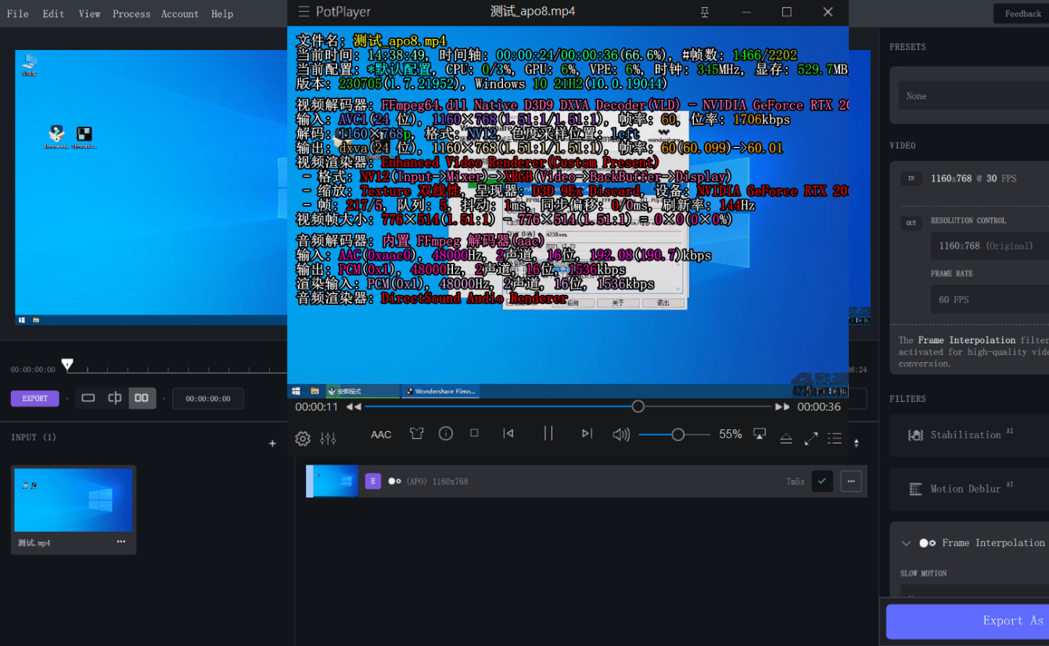
Task: Click the 55% volume percentage text
Action: click(731, 434)
